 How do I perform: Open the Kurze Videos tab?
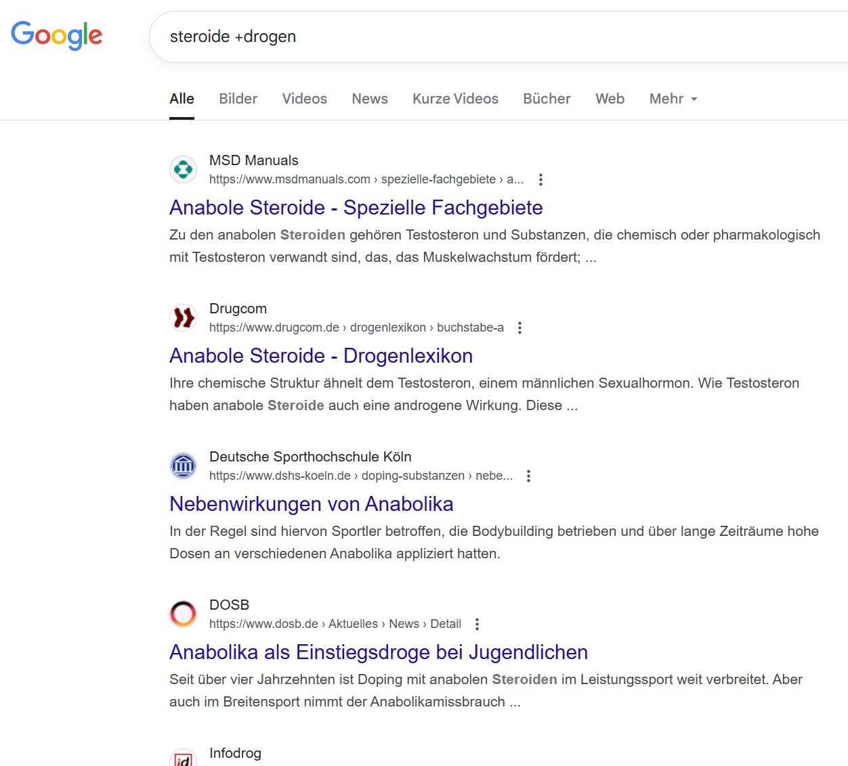[x=455, y=99]
